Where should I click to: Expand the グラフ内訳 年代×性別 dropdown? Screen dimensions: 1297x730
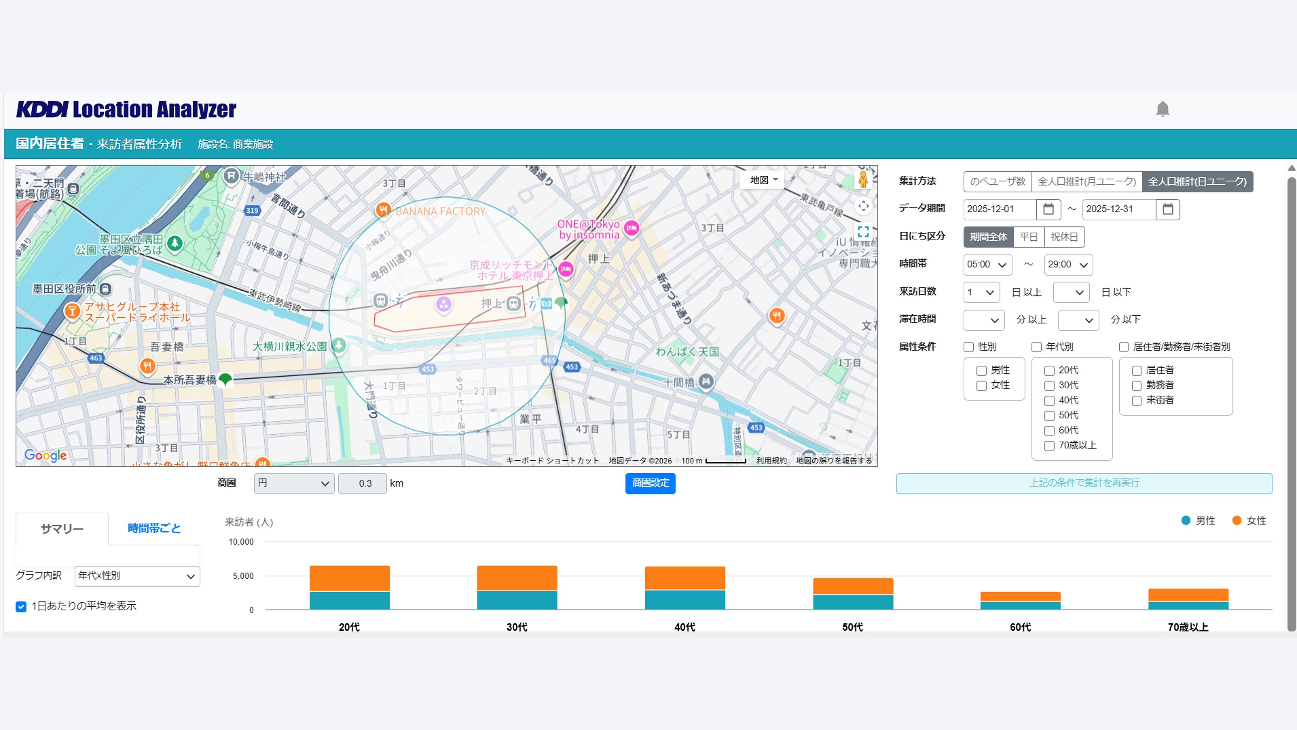click(x=137, y=576)
